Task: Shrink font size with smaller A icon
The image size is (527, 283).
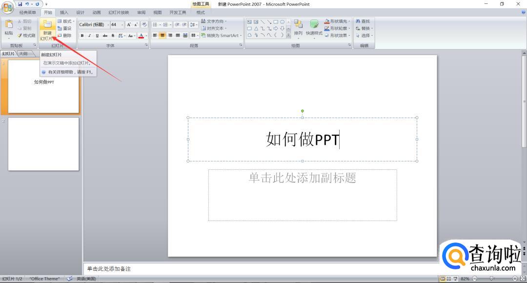Action: tap(136, 24)
